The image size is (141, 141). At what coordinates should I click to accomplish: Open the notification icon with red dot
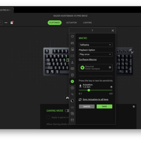tap(12, 22)
